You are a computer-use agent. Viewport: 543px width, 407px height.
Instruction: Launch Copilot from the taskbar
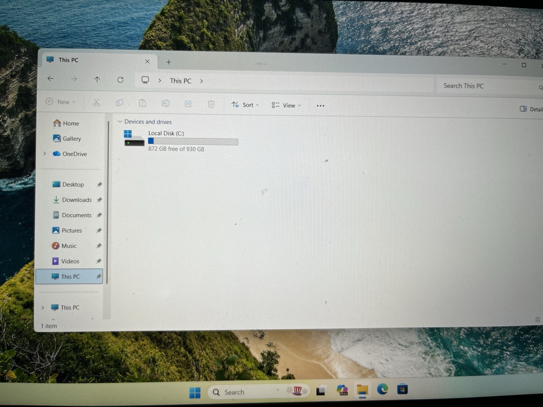342,390
